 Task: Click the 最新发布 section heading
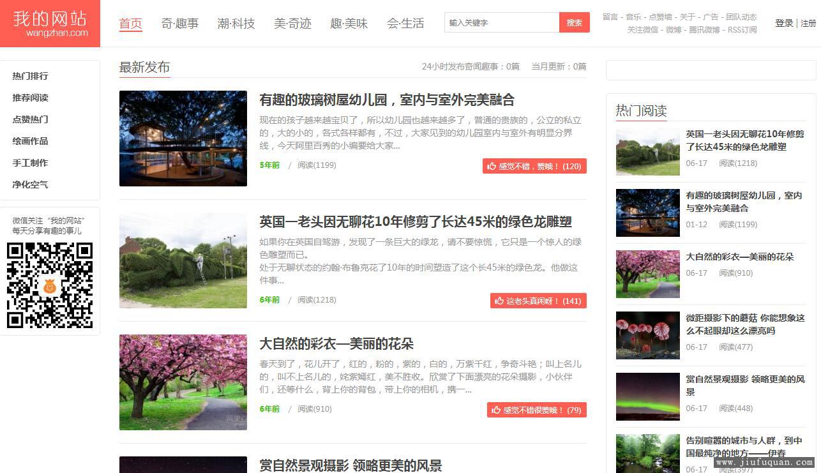(x=144, y=67)
